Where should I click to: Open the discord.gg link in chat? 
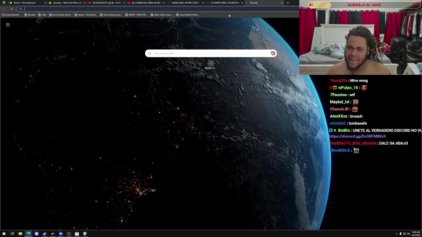(x=357, y=136)
